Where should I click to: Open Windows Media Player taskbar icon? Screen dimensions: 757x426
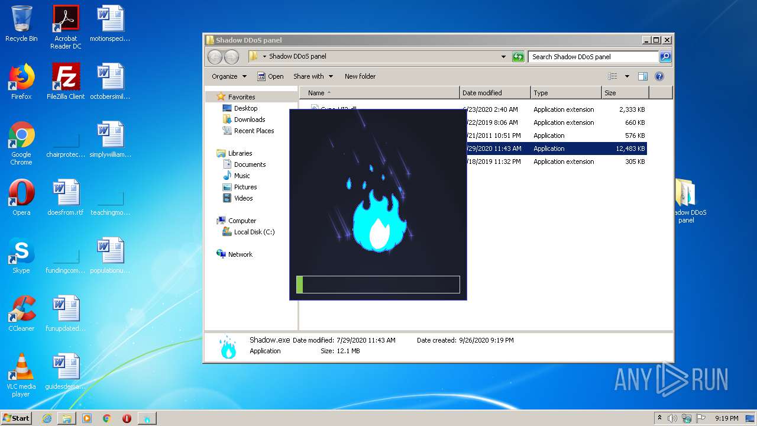[x=86, y=418]
